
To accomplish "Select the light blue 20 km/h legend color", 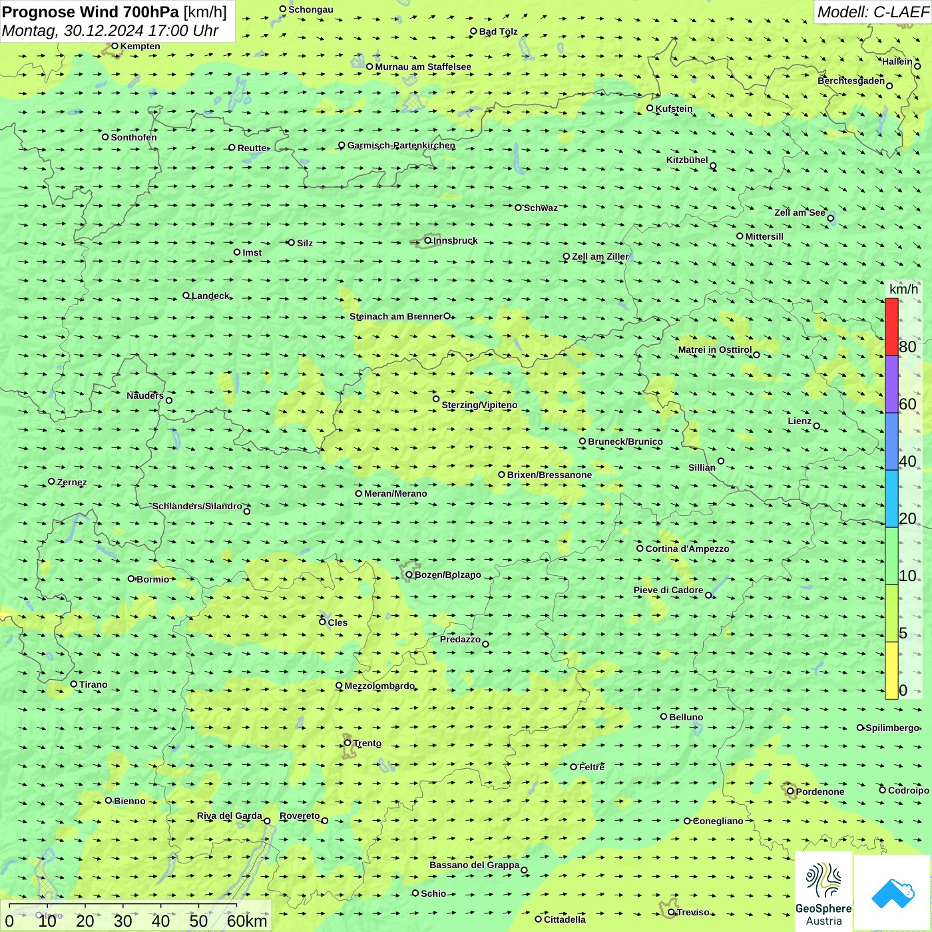I will [891, 499].
